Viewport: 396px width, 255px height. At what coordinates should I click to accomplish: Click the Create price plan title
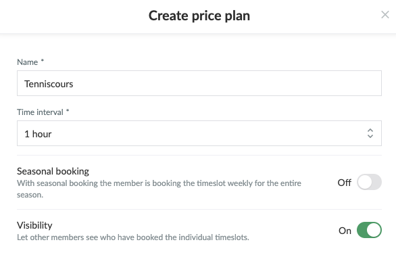point(199,16)
